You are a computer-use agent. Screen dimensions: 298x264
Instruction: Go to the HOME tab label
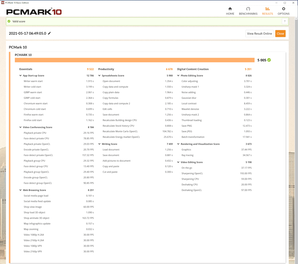click(230, 14)
